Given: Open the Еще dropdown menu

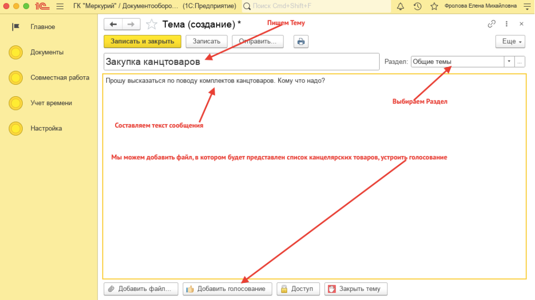Looking at the screenshot, I should tap(510, 42).
